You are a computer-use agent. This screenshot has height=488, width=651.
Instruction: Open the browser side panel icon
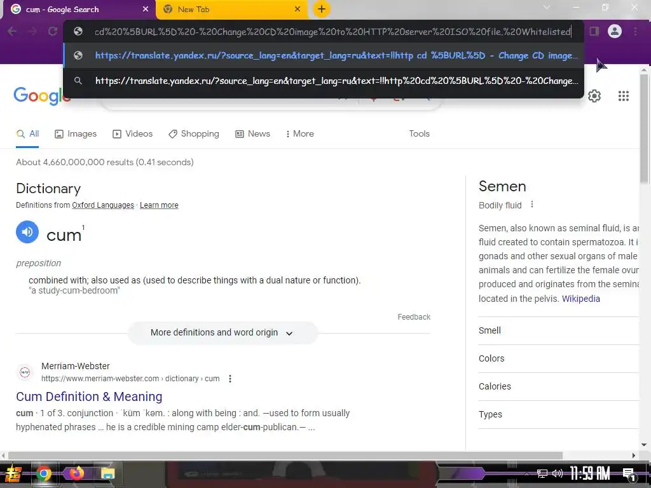[x=594, y=32]
